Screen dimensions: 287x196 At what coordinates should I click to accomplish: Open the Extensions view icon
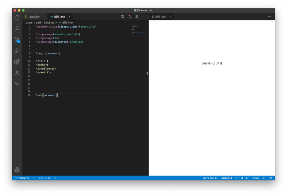tap(17, 62)
